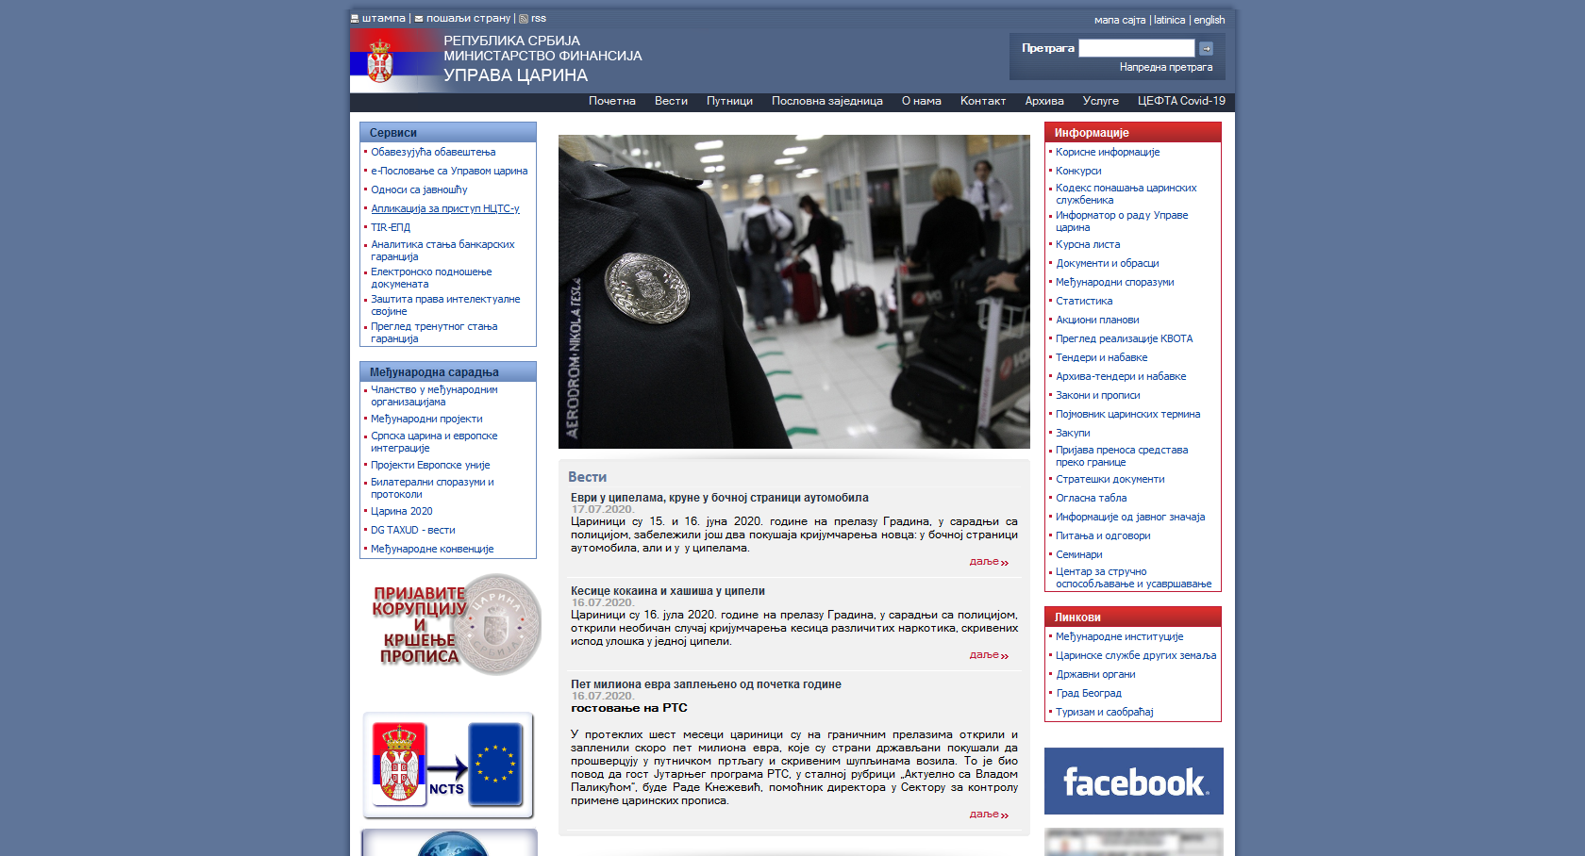The height and width of the screenshot is (856, 1585).
Task: Click the search text field
Action: click(1136, 48)
